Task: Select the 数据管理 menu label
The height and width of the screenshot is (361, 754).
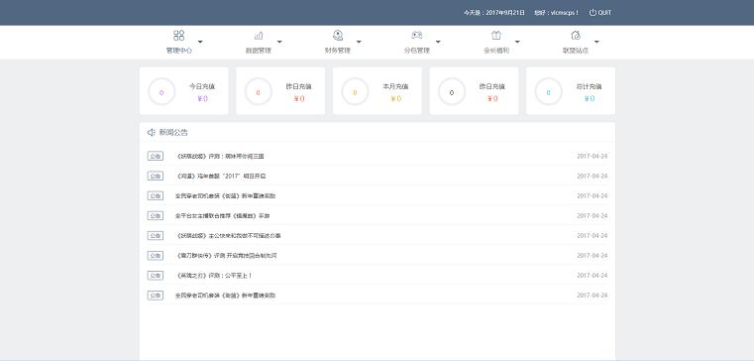Action: click(x=259, y=51)
